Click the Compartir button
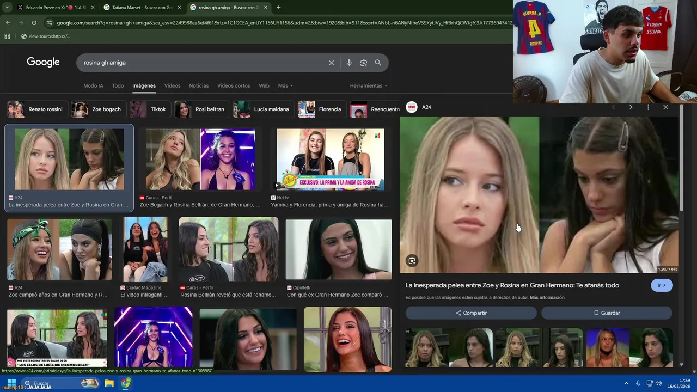The image size is (697, 392). (471, 313)
